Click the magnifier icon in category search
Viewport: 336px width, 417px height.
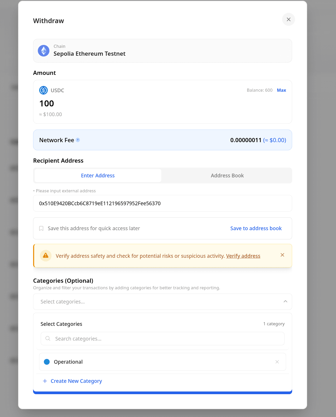tap(48, 338)
